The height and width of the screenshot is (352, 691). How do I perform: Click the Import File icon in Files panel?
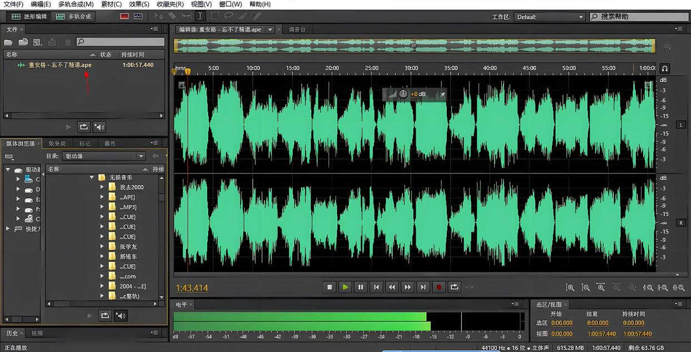tap(23, 42)
